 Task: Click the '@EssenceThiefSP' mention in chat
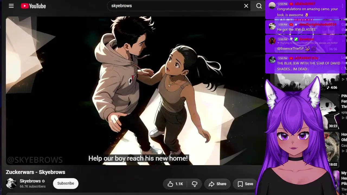pos(290,48)
